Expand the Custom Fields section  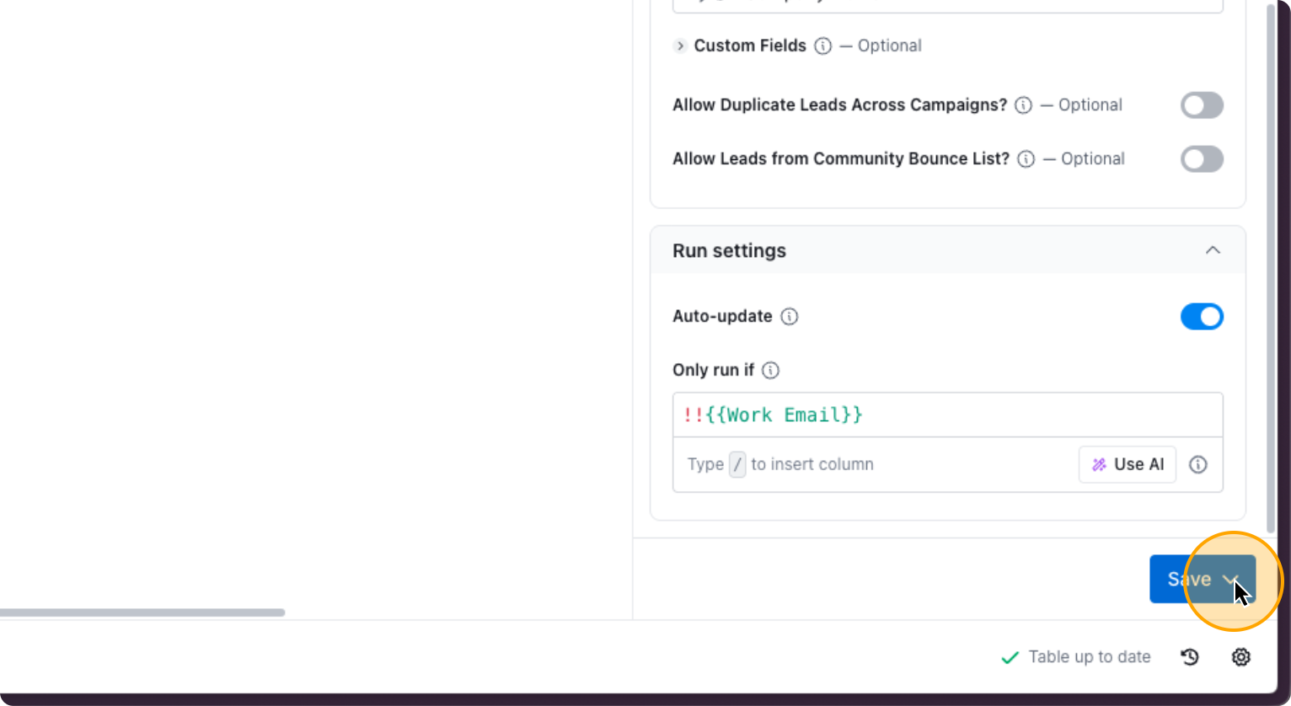coord(681,46)
